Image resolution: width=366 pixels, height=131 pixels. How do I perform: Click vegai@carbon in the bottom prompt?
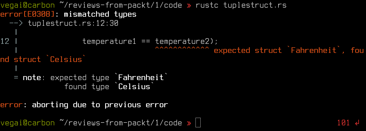(28, 123)
